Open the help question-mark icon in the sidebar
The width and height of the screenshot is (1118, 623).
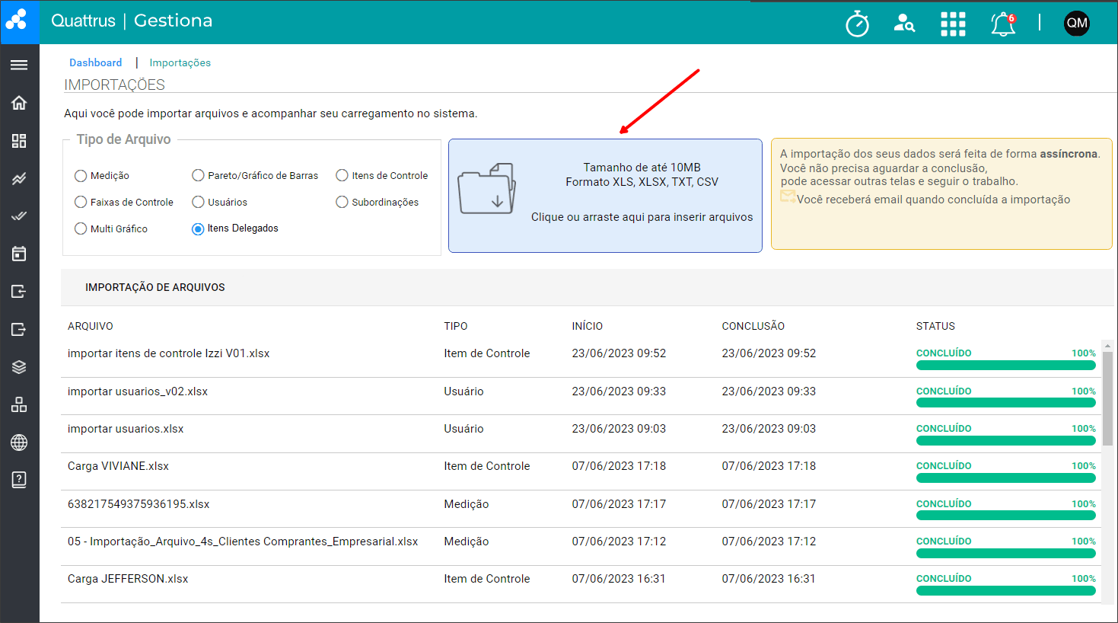pyautogui.click(x=19, y=480)
